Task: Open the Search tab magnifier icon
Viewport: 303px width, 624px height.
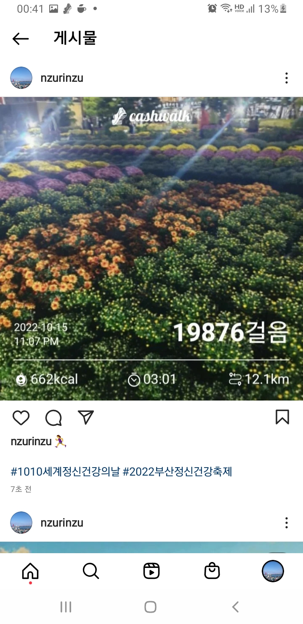Action: pos(91,571)
